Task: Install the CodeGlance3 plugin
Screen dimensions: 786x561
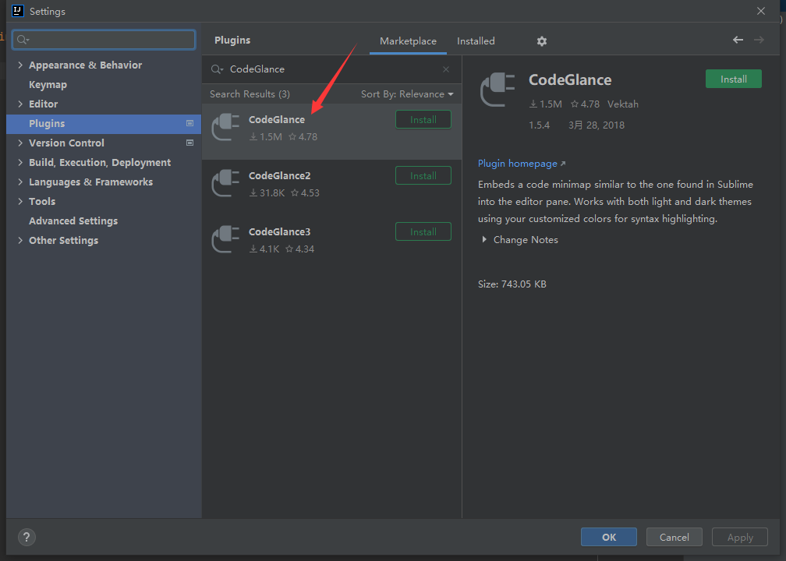Action: [x=423, y=232]
